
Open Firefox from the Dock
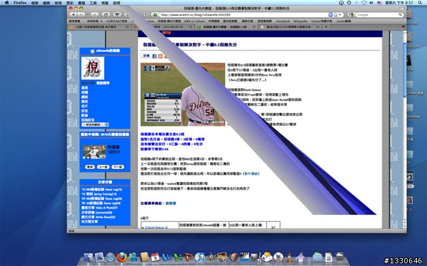(x=121, y=257)
